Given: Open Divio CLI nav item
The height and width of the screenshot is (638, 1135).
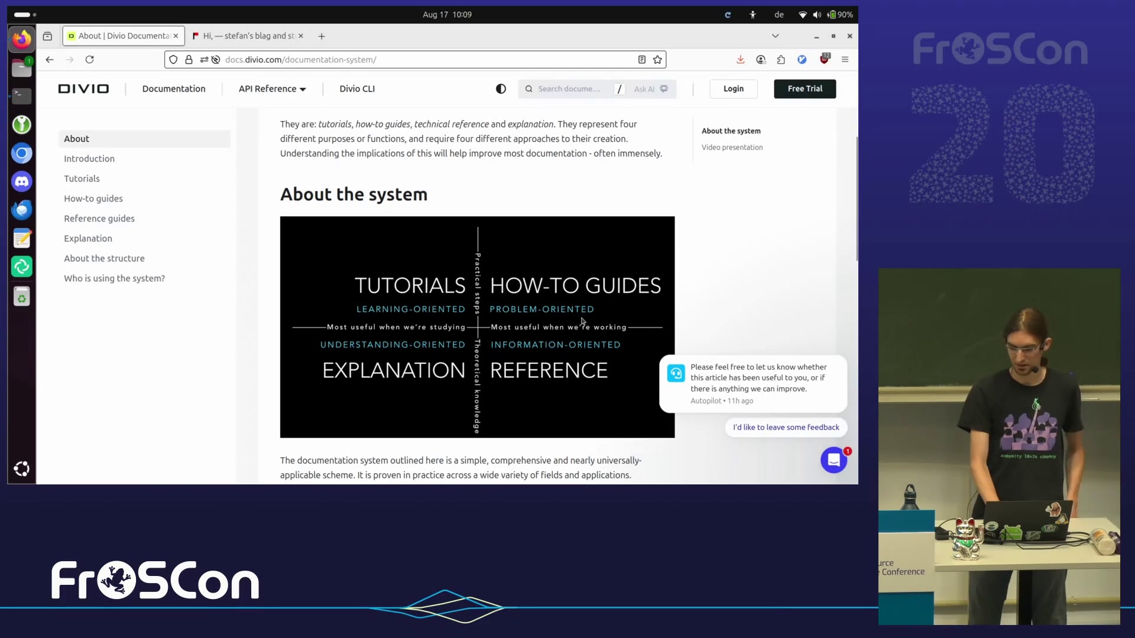Looking at the screenshot, I should click(x=357, y=89).
